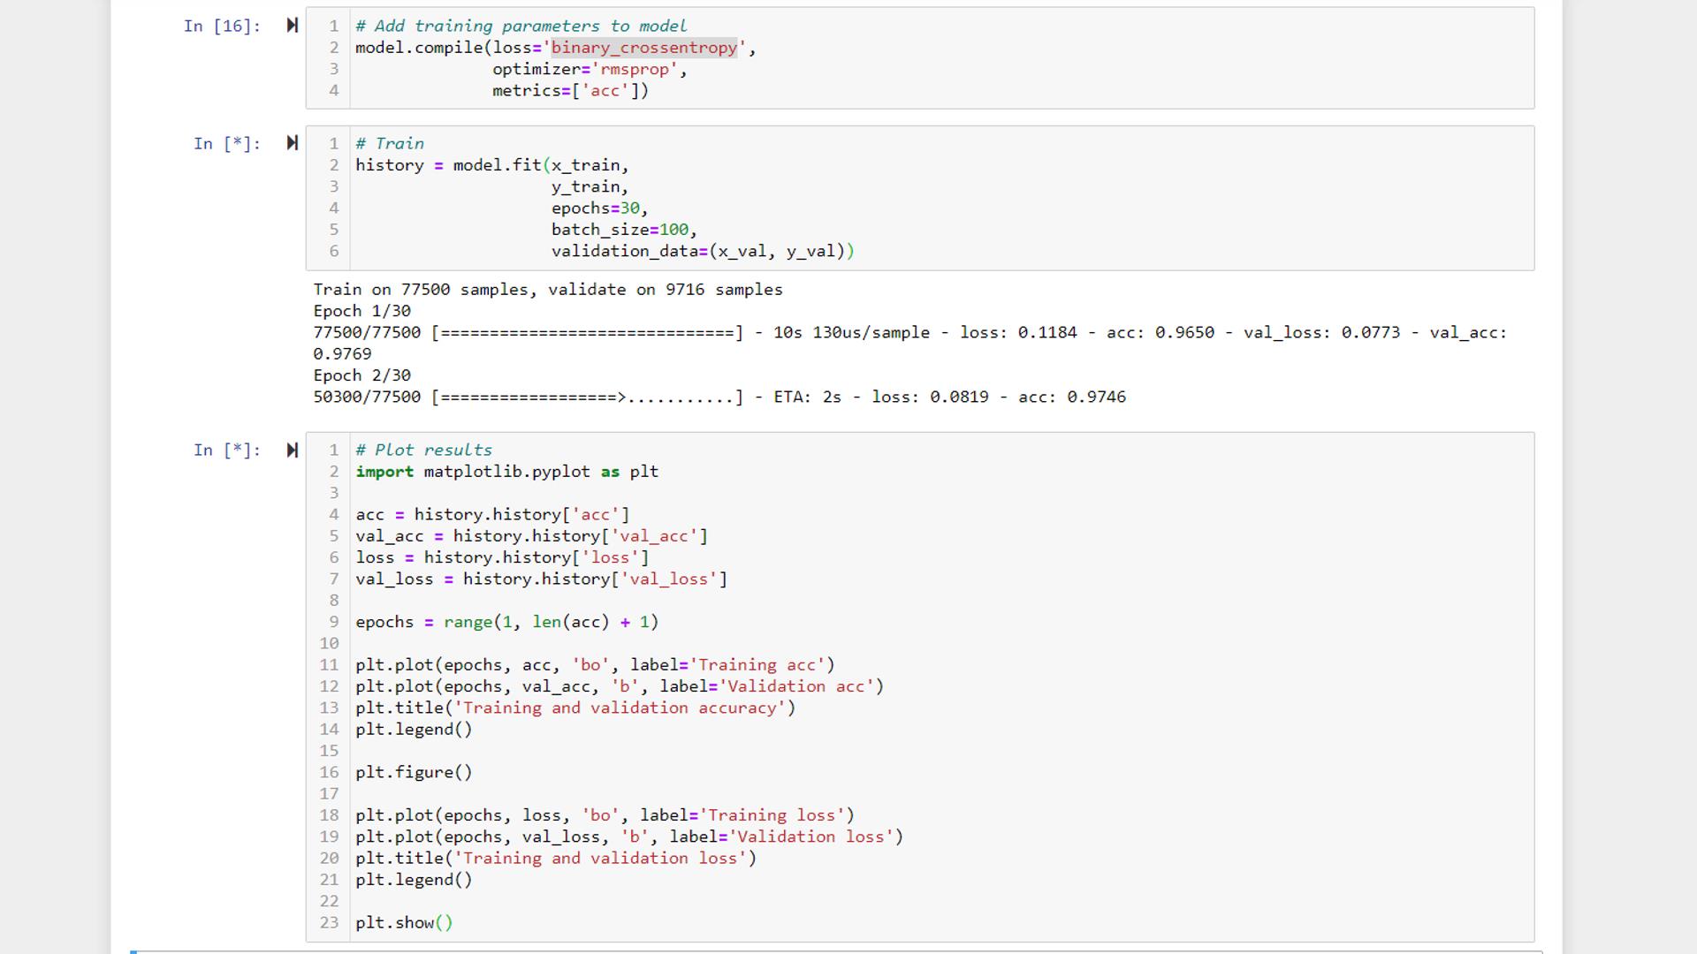Click the # Plot results comment line
Viewport: 1697px width, 954px height.
tap(422, 450)
